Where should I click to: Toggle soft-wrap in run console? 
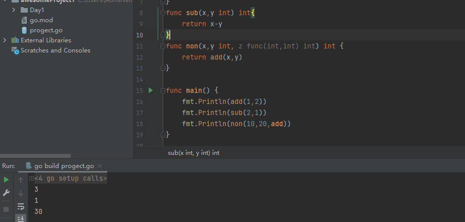[x=21, y=206]
